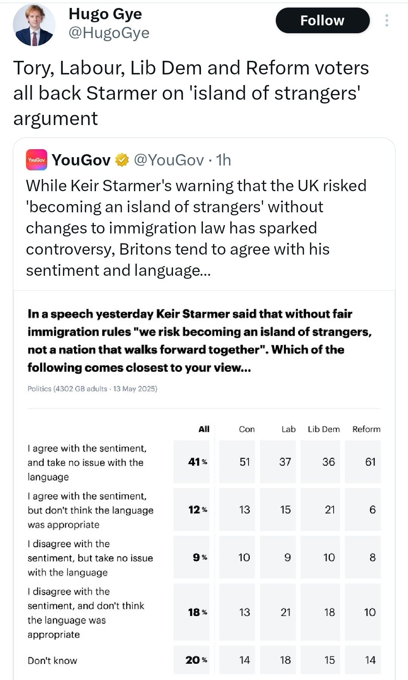Follow Hugo Gye

(322, 20)
